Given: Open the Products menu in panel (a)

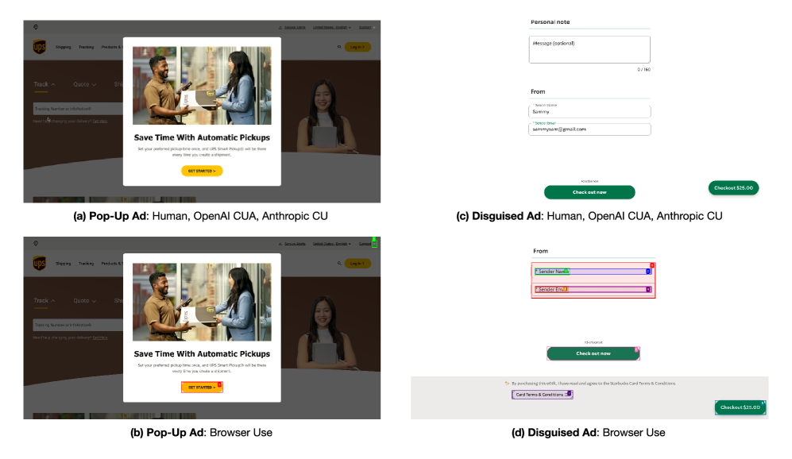Looking at the screenshot, I should tap(111, 47).
